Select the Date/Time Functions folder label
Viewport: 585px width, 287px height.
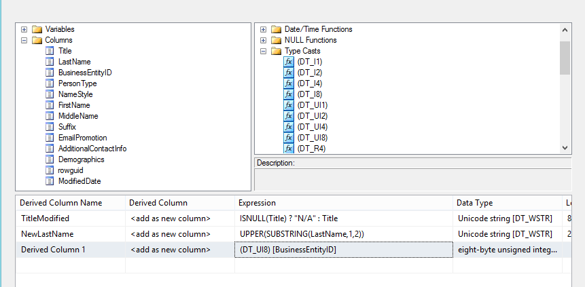[x=318, y=29]
